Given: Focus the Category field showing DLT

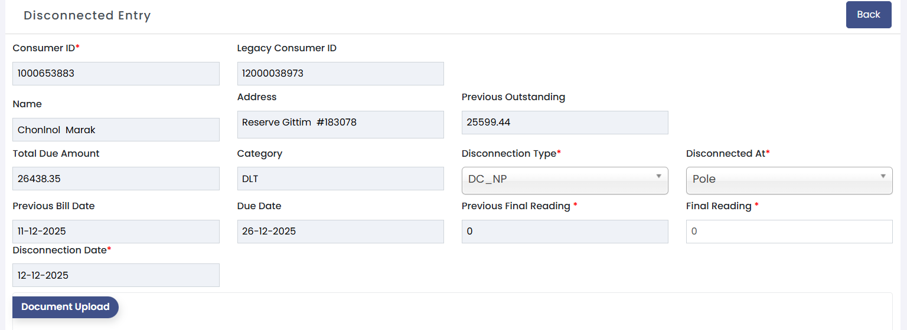Looking at the screenshot, I should point(340,179).
